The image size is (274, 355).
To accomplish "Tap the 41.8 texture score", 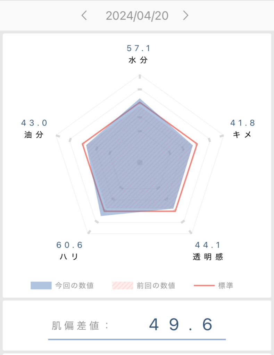I will (x=242, y=123).
